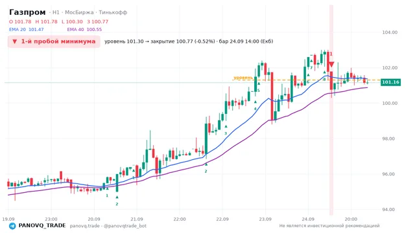Select the green 101.16 current price tag
The width and height of the screenshot is (415, 233).
point(390,82)
